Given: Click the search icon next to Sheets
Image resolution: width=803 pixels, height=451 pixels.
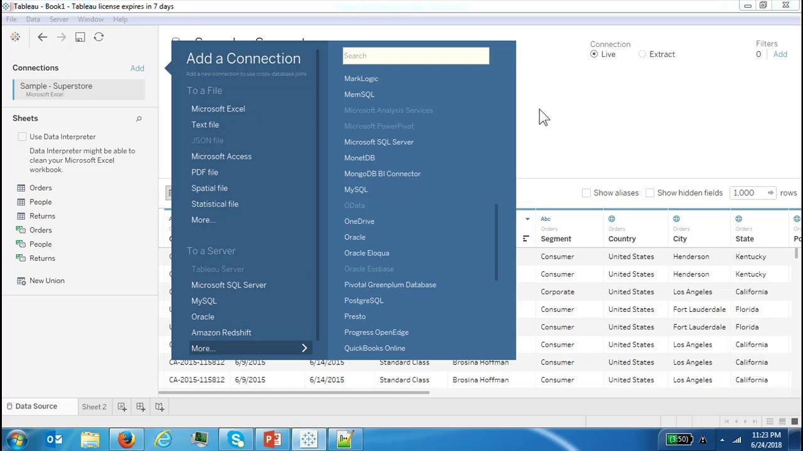Looking at the screenshot, I should (139, 118).
